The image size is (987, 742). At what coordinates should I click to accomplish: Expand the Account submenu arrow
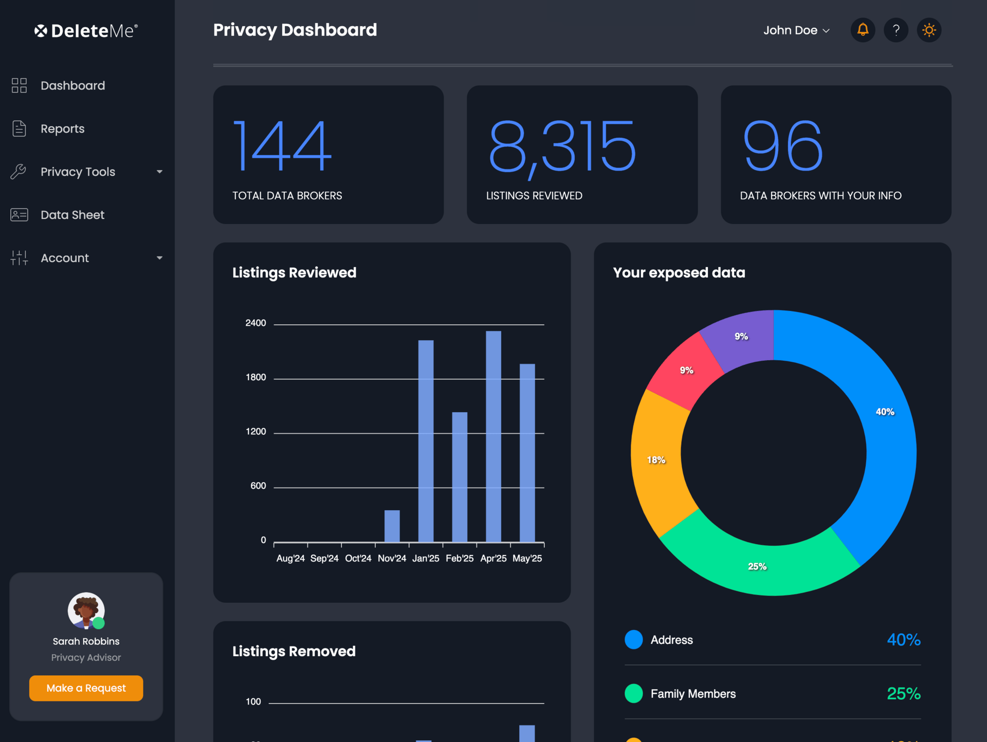(x=159, y=258)
